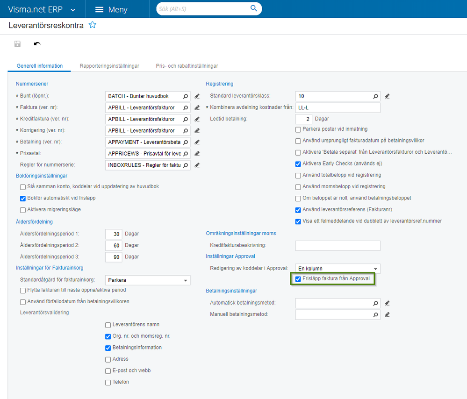Edit the Bunt (löpnr.) number series

click(x=197, y=96)
